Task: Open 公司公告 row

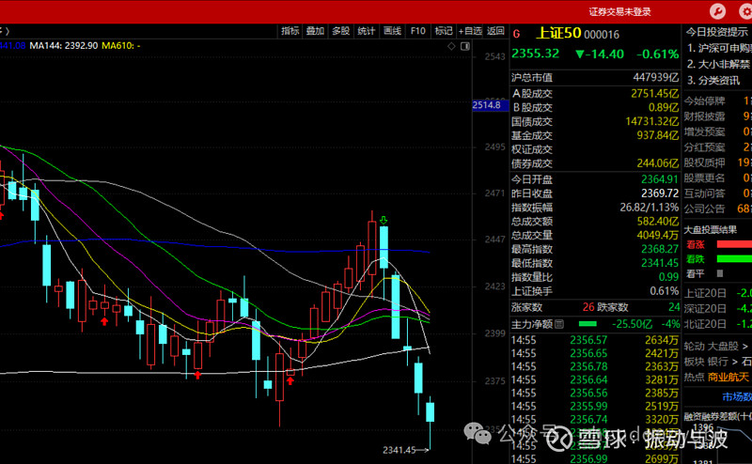Action: pyautogui.click(x=717, y=209)
